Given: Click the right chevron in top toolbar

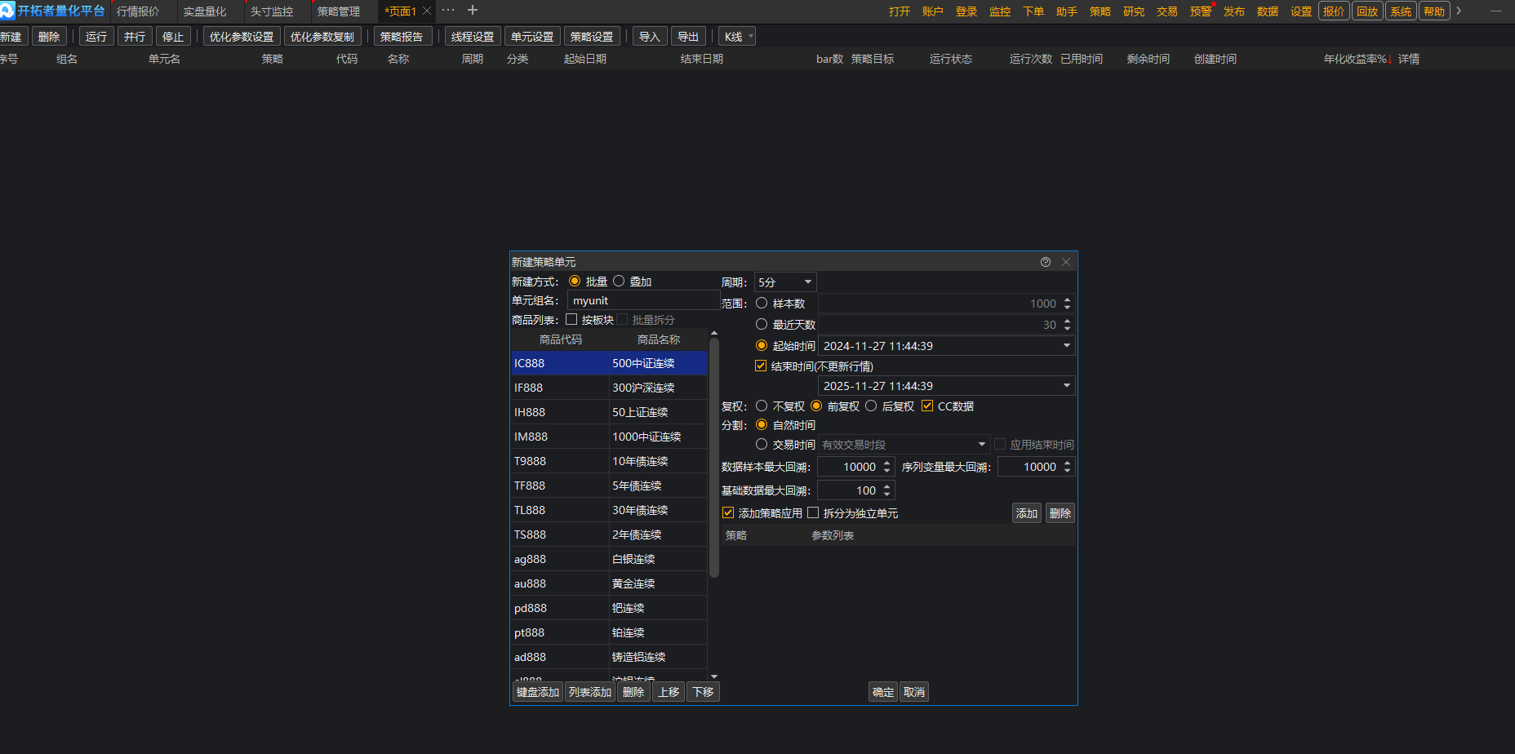Looking at the screenshot, I should [x=1459, y=11].
